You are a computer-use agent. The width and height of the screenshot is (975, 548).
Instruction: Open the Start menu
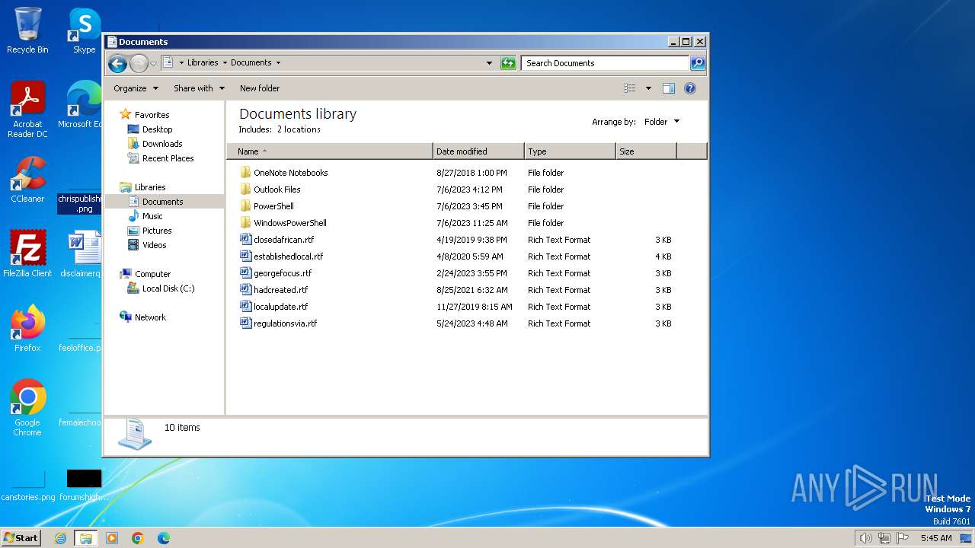point(21,537)
